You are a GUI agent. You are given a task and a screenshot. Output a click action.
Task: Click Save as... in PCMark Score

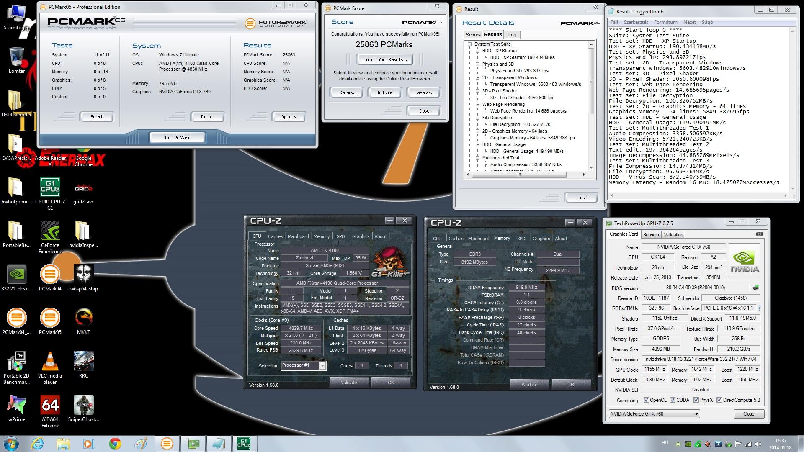[424, 92]
